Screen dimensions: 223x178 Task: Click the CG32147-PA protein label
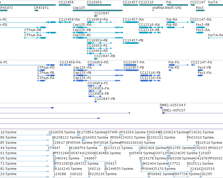[x=202, y=62]
